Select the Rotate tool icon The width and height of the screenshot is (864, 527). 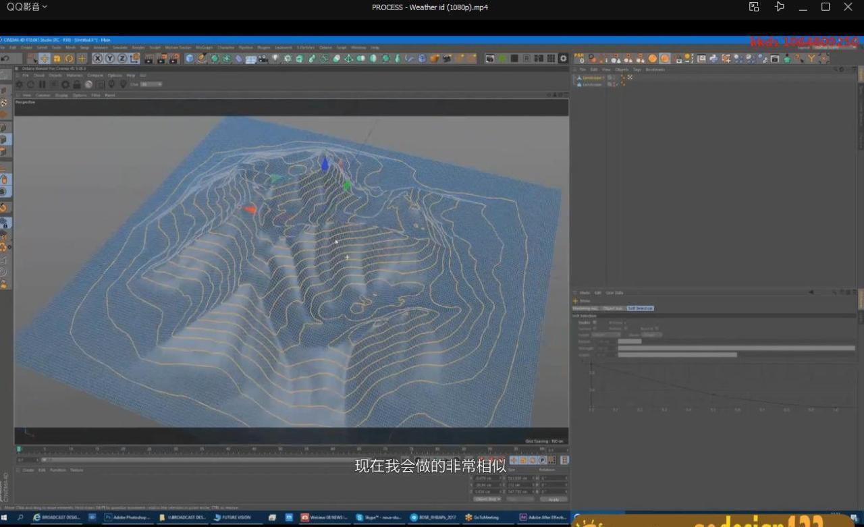69,59
